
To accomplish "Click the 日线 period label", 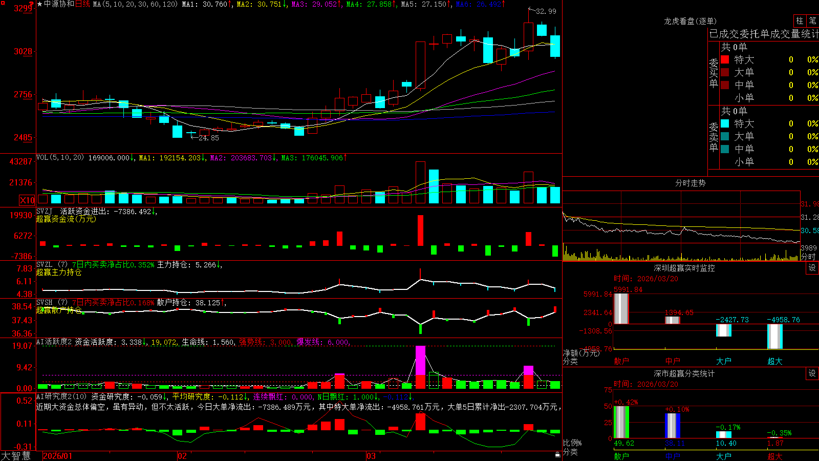I will pos(82,4).
